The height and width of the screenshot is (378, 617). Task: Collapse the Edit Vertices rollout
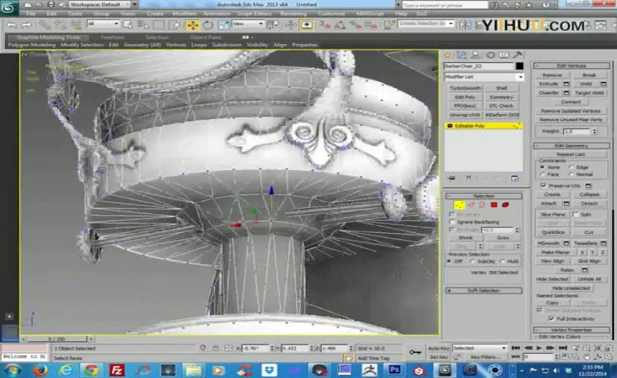click(x=572, y=66)
